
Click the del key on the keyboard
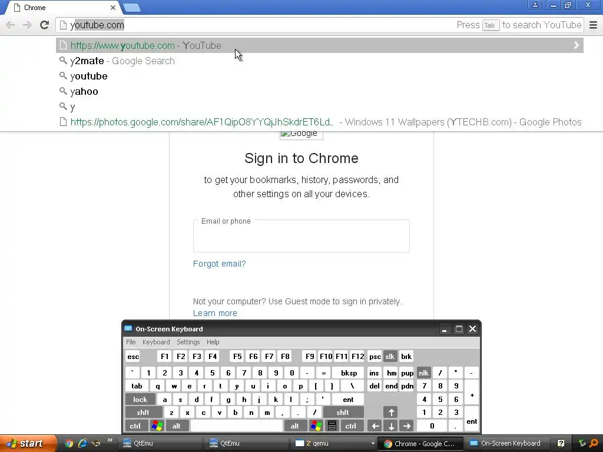click(375, 386)
